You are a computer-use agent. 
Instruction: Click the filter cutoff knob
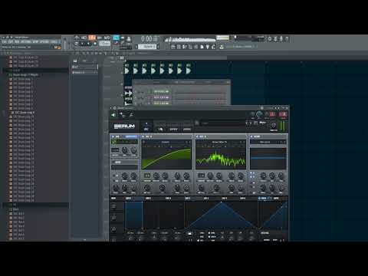tap(263, 176)
